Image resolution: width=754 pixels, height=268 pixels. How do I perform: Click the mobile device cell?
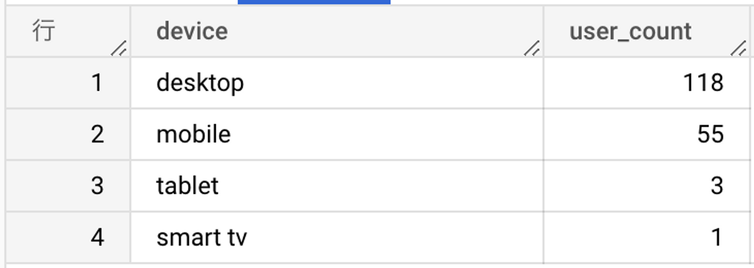pos(337,134)
